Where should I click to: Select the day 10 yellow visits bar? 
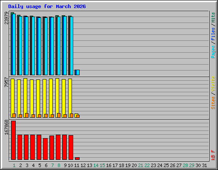pos(70,98)
